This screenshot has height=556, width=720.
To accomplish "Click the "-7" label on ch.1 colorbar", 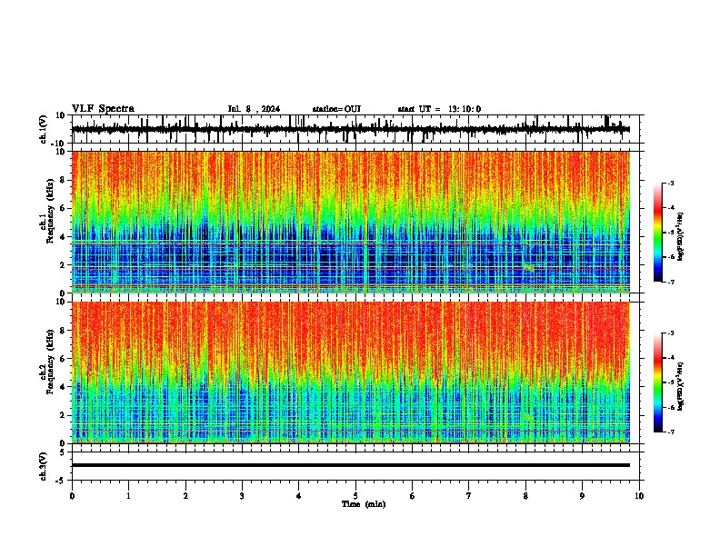I will point(671,282).
